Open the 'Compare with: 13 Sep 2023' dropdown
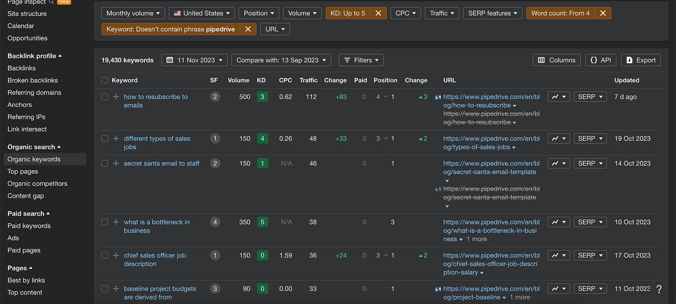This screenshot has height=304, width=676. (x=281, y=60)
